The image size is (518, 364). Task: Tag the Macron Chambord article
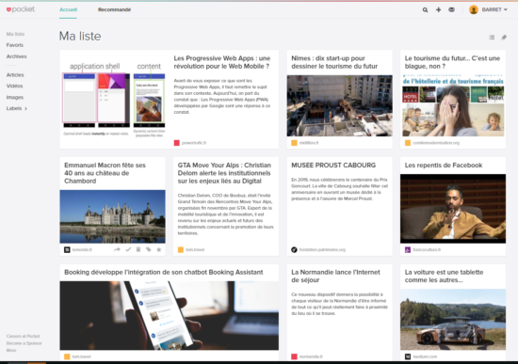[x=149, y=249]
